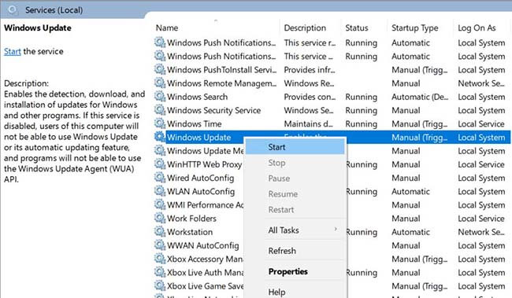Image resolution: width=512 pixels, height=298 pixels.
Task: Click the gear icon next to Windows Time
Action: pyautogui.click(x=160, y=123)
